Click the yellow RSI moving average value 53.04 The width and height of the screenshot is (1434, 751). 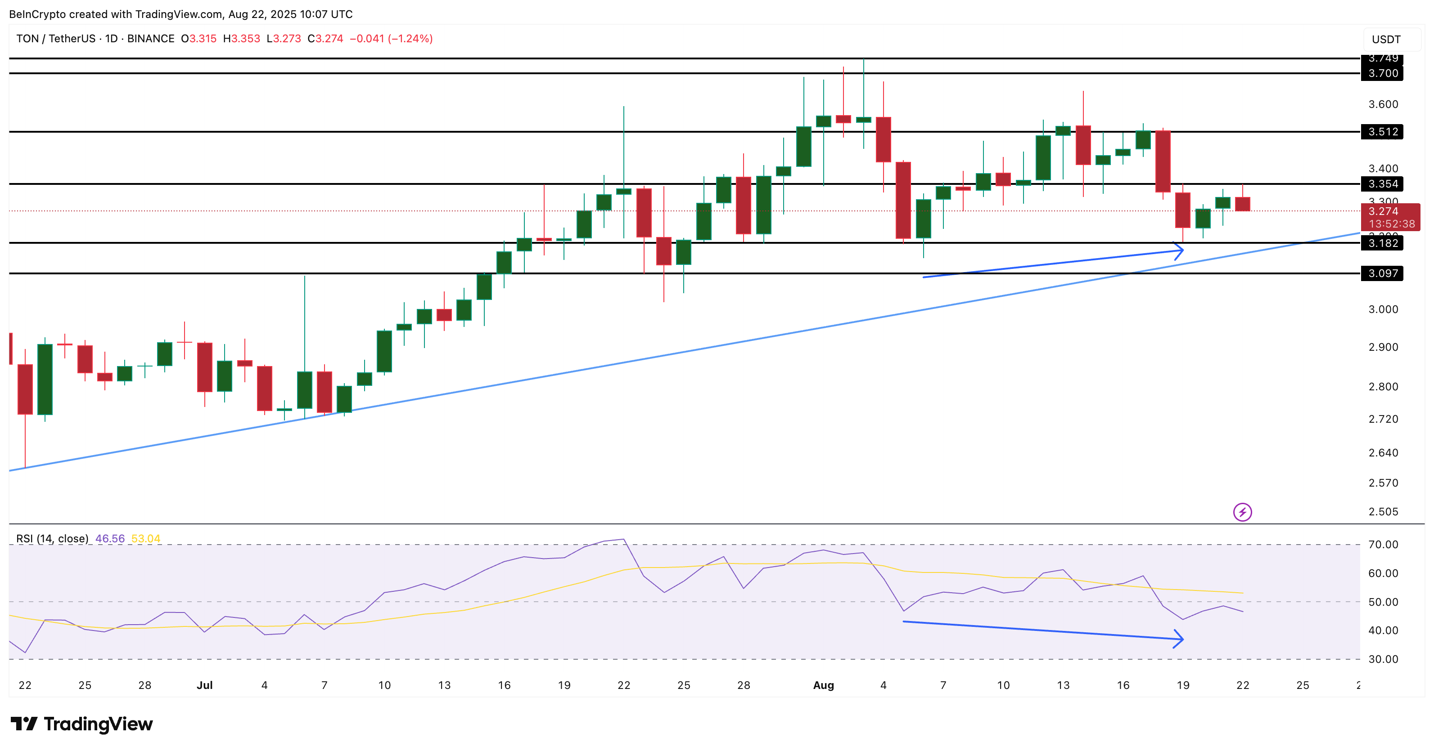[146, 538]
